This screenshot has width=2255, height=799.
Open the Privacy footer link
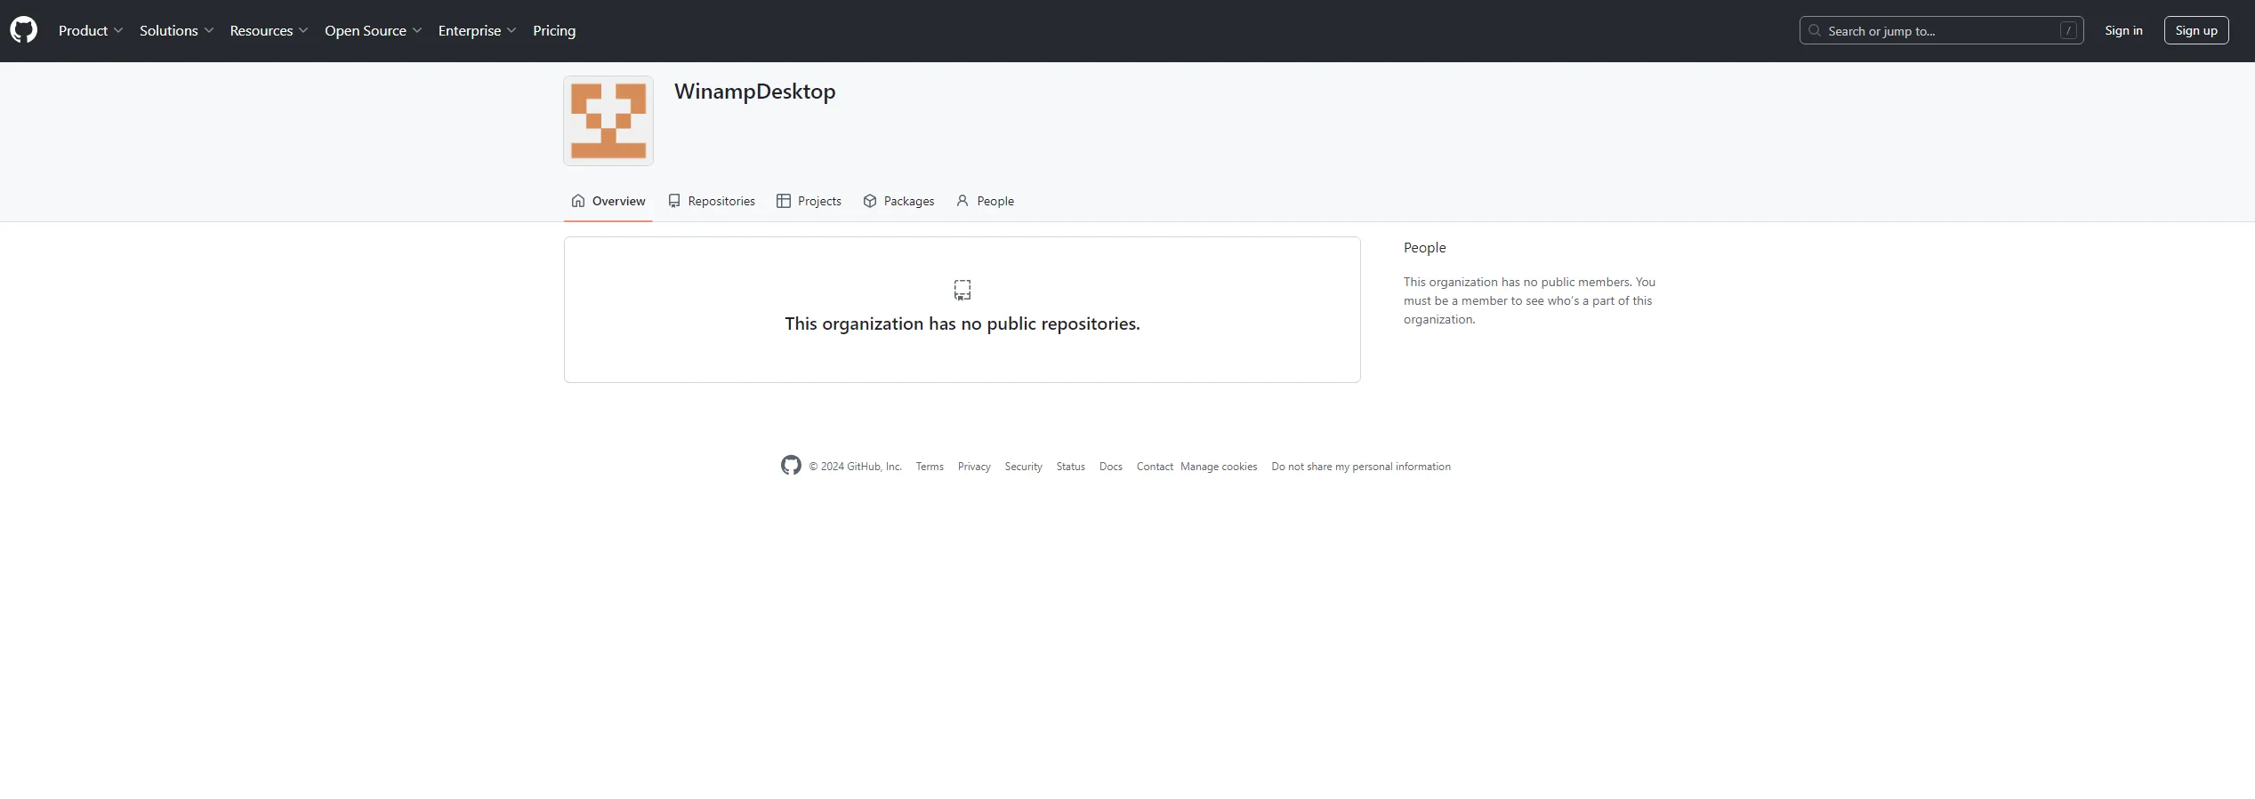click(x=974, y=467)
